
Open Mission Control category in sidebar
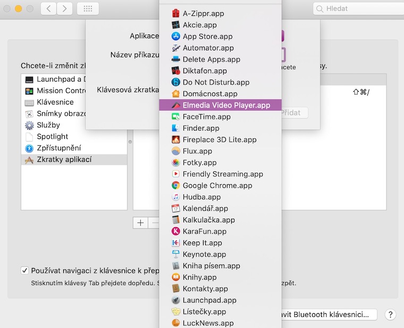(54, 91)
